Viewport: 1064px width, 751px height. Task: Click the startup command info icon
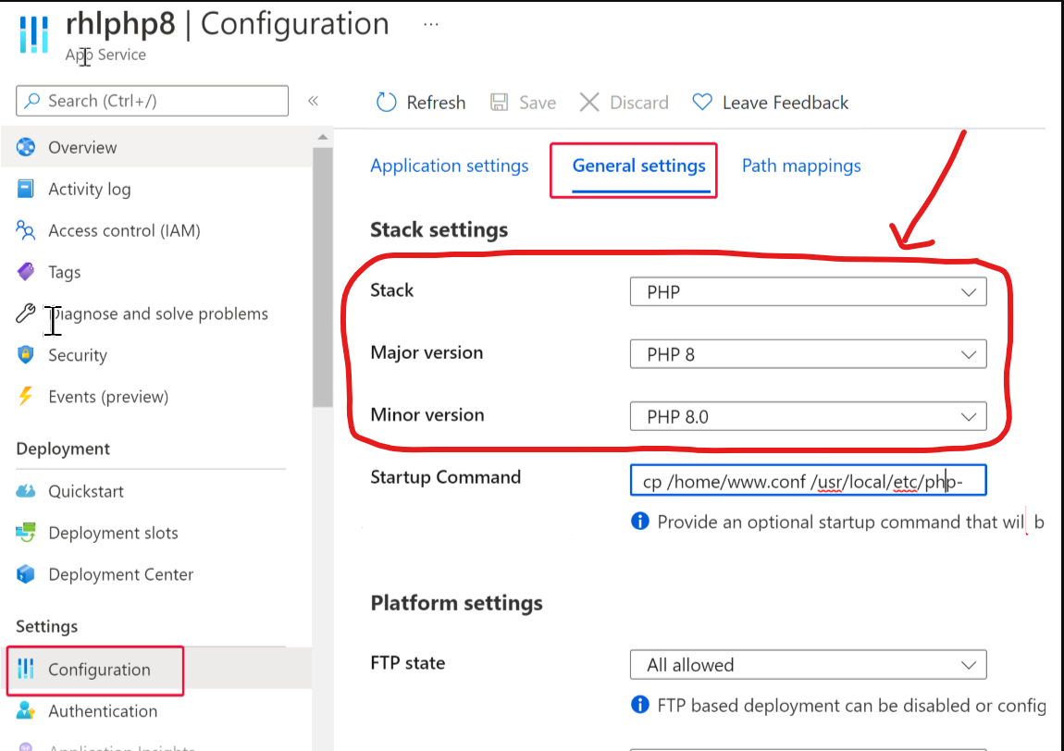pyautogui.click(x=640, y=521)
